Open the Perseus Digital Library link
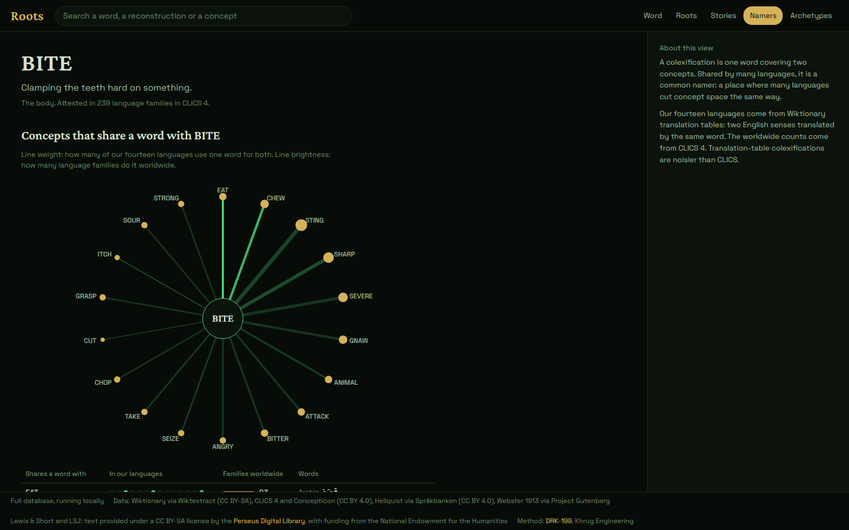Screen dimensions: 849x530 click(x=269, y=521)
